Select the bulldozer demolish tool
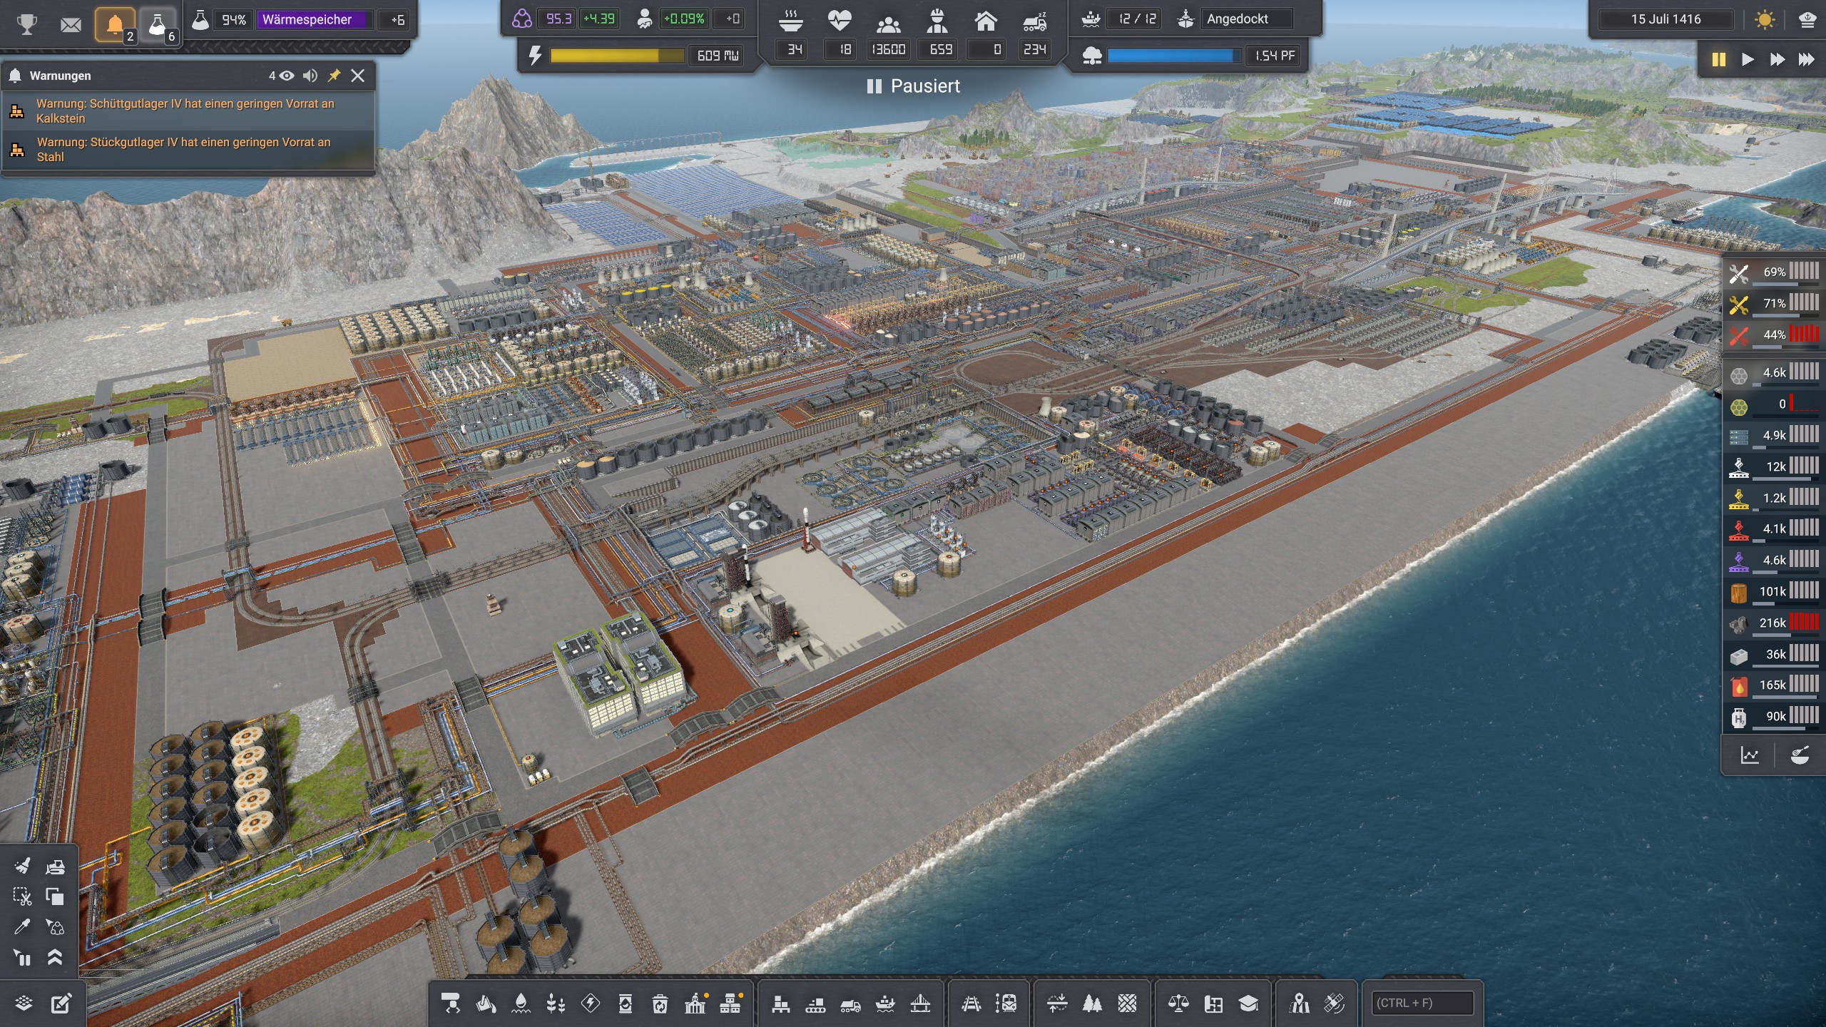The image size is (1826, 1027). coord(55,866)
